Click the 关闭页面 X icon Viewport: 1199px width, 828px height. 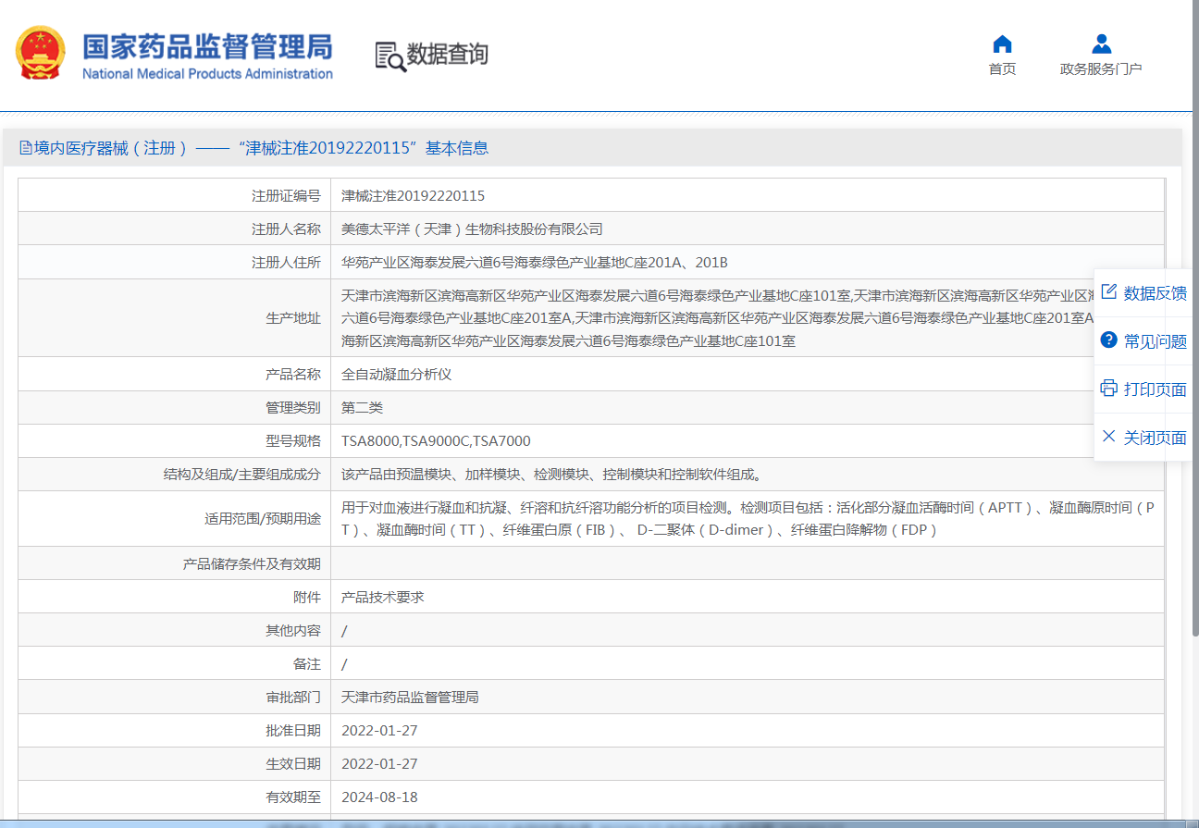[1108, 437]
